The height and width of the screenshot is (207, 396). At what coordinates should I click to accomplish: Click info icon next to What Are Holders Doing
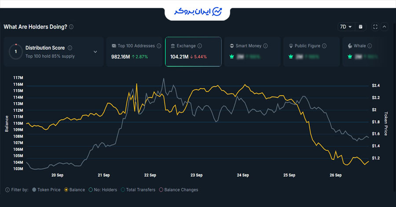[x=71, y=27]
